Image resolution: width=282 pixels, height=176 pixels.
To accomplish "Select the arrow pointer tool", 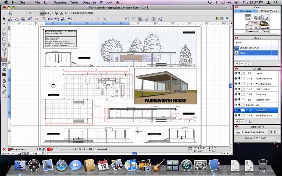I will tap(4, 19).
